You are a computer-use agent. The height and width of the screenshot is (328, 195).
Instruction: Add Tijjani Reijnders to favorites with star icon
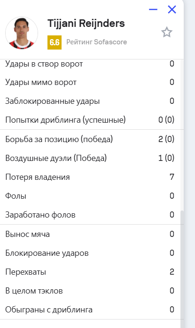167,32
